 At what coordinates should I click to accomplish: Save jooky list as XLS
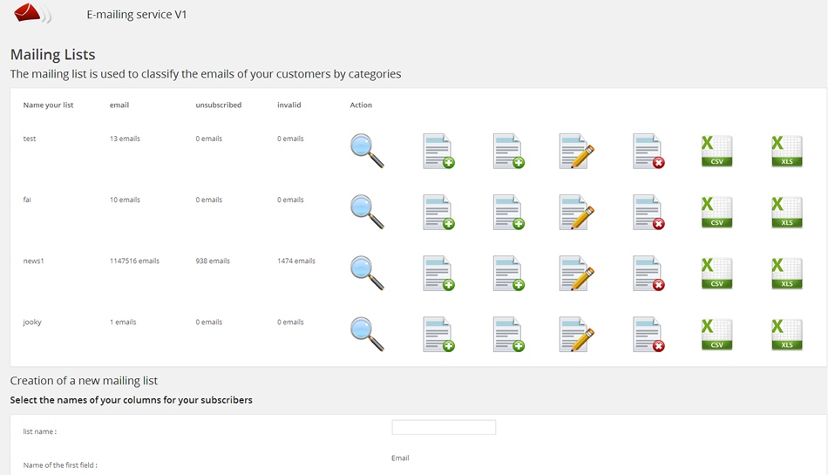click(x=787, y=335)
